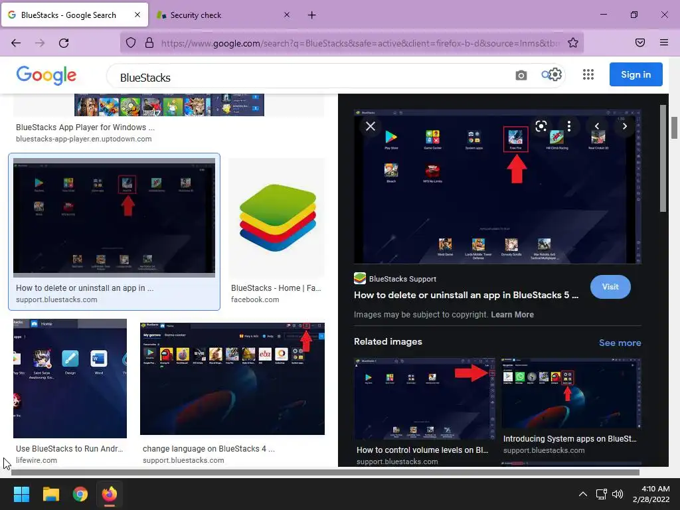Screen dimensions: 680x510
Task: Click the Visit button
Action: coord(610,287)
